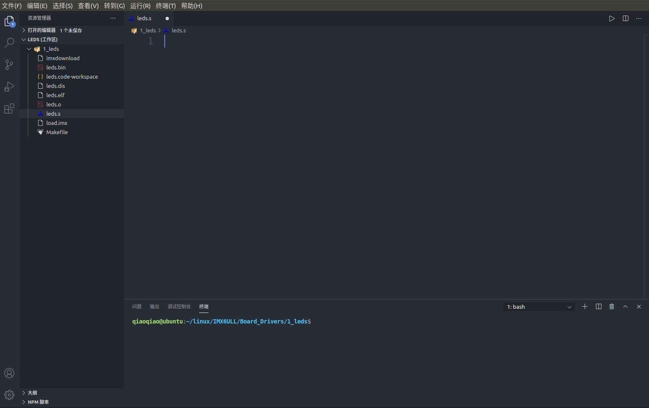Select the 1: bash terminal dropdown
This screenshot has width=649, height=408.
pos(539,307)
